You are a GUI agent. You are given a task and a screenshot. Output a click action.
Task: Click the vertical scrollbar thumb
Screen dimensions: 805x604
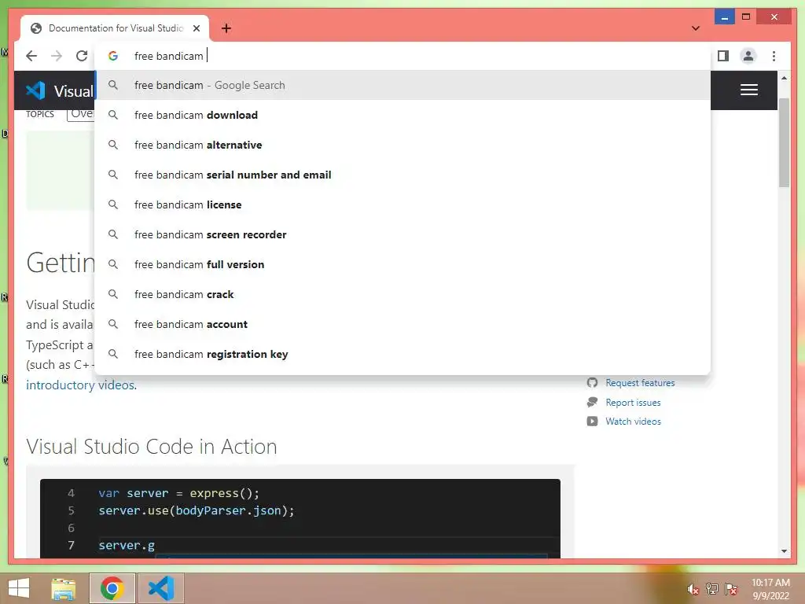click(x=784, y=143)
